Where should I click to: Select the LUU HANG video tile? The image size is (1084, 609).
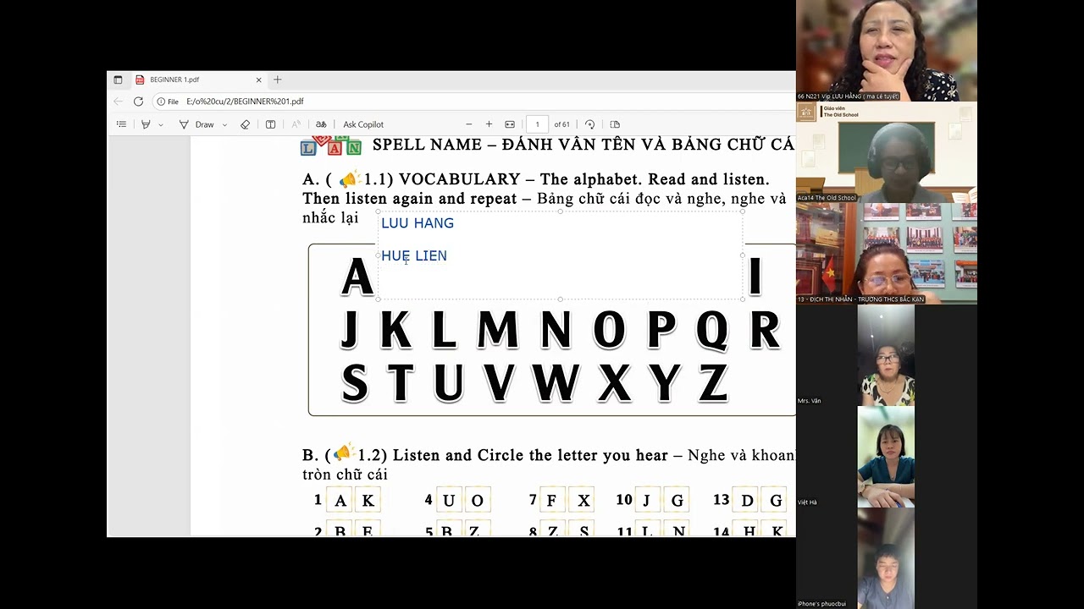[x=887, y=51]
